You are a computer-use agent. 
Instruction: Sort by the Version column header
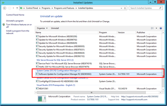[127, 32]
